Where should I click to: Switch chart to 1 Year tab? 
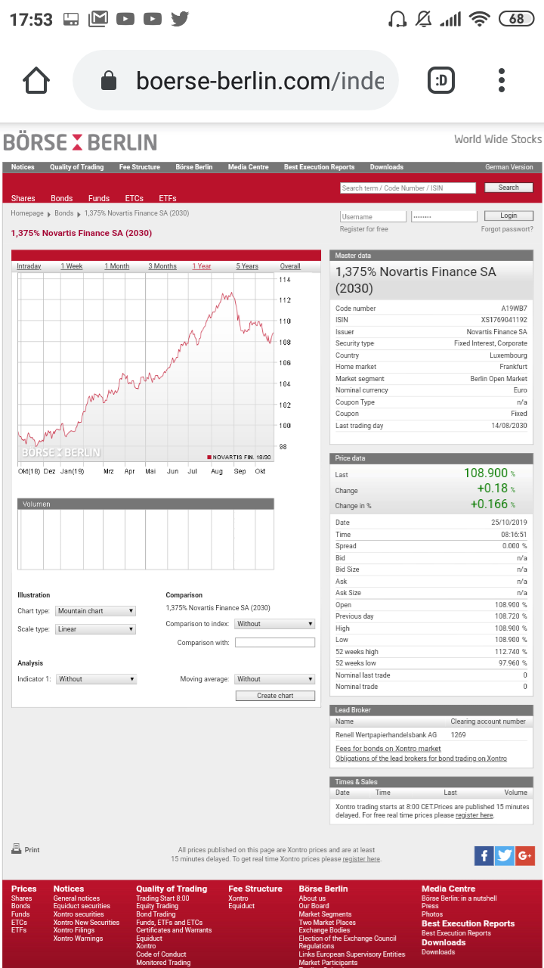point(202,266)
